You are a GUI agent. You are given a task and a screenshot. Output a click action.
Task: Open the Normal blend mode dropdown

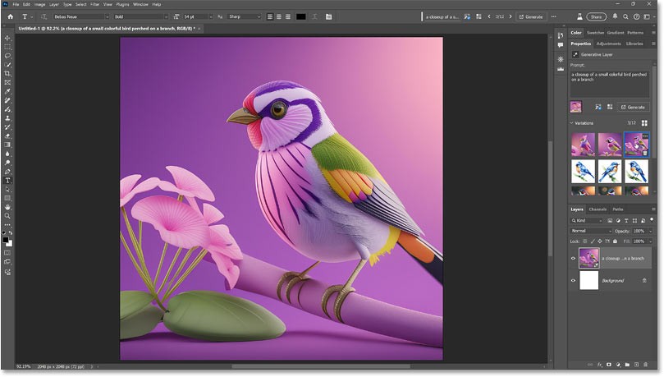point(589,231)
